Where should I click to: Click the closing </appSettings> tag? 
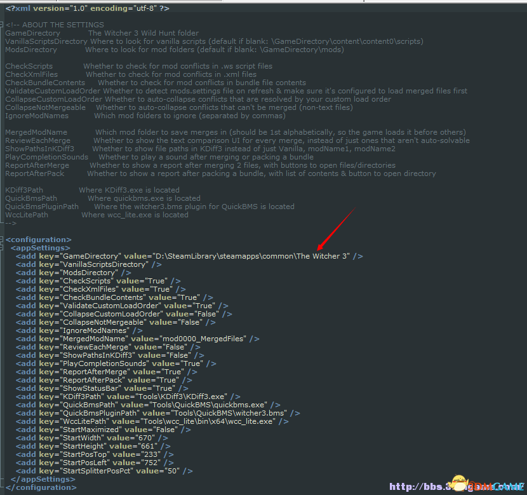tap(43, 479)
